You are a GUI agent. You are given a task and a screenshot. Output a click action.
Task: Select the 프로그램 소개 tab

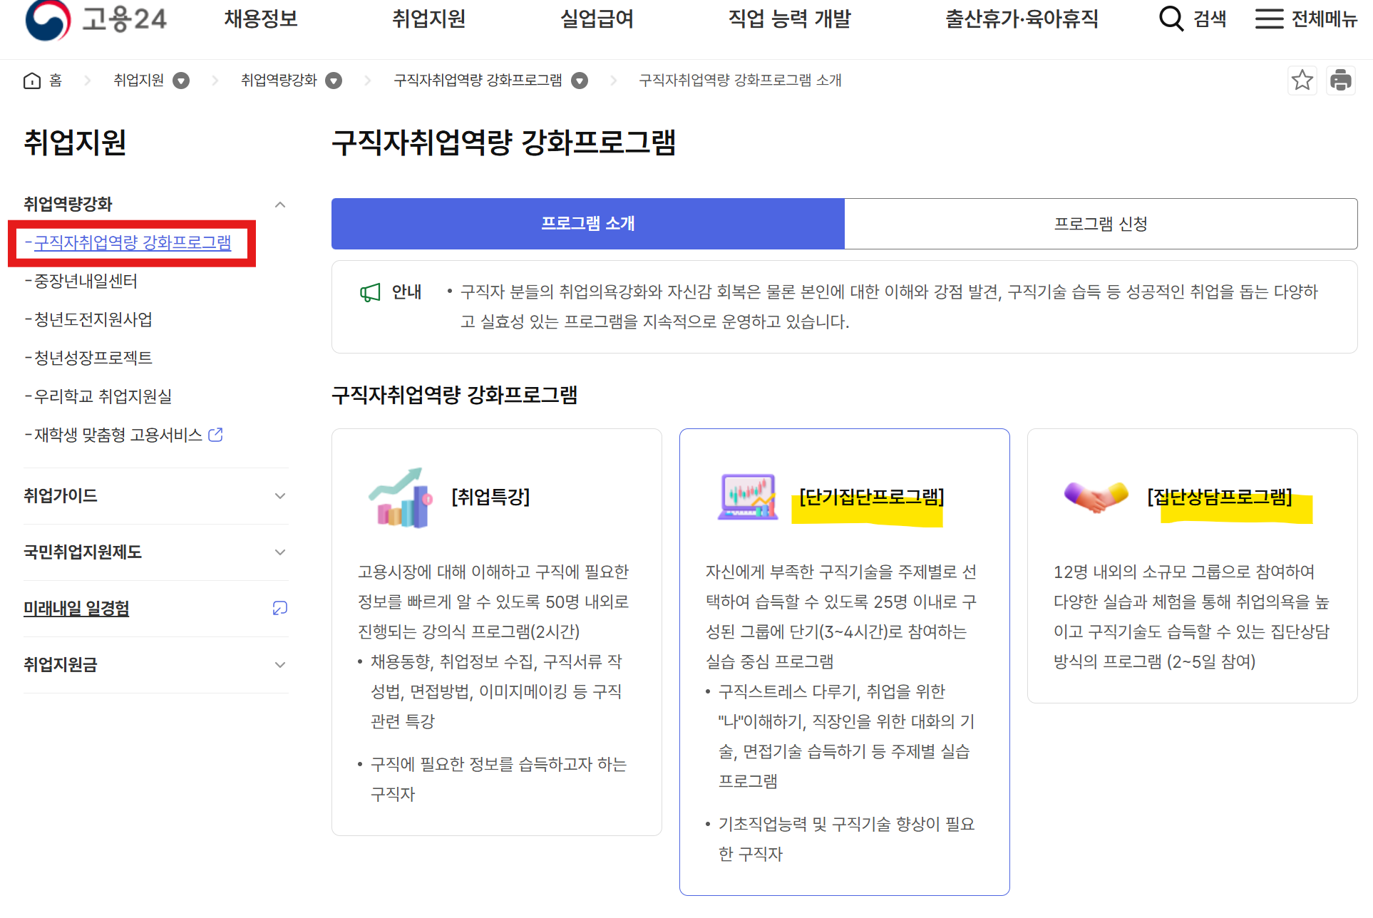coord(587,224)
